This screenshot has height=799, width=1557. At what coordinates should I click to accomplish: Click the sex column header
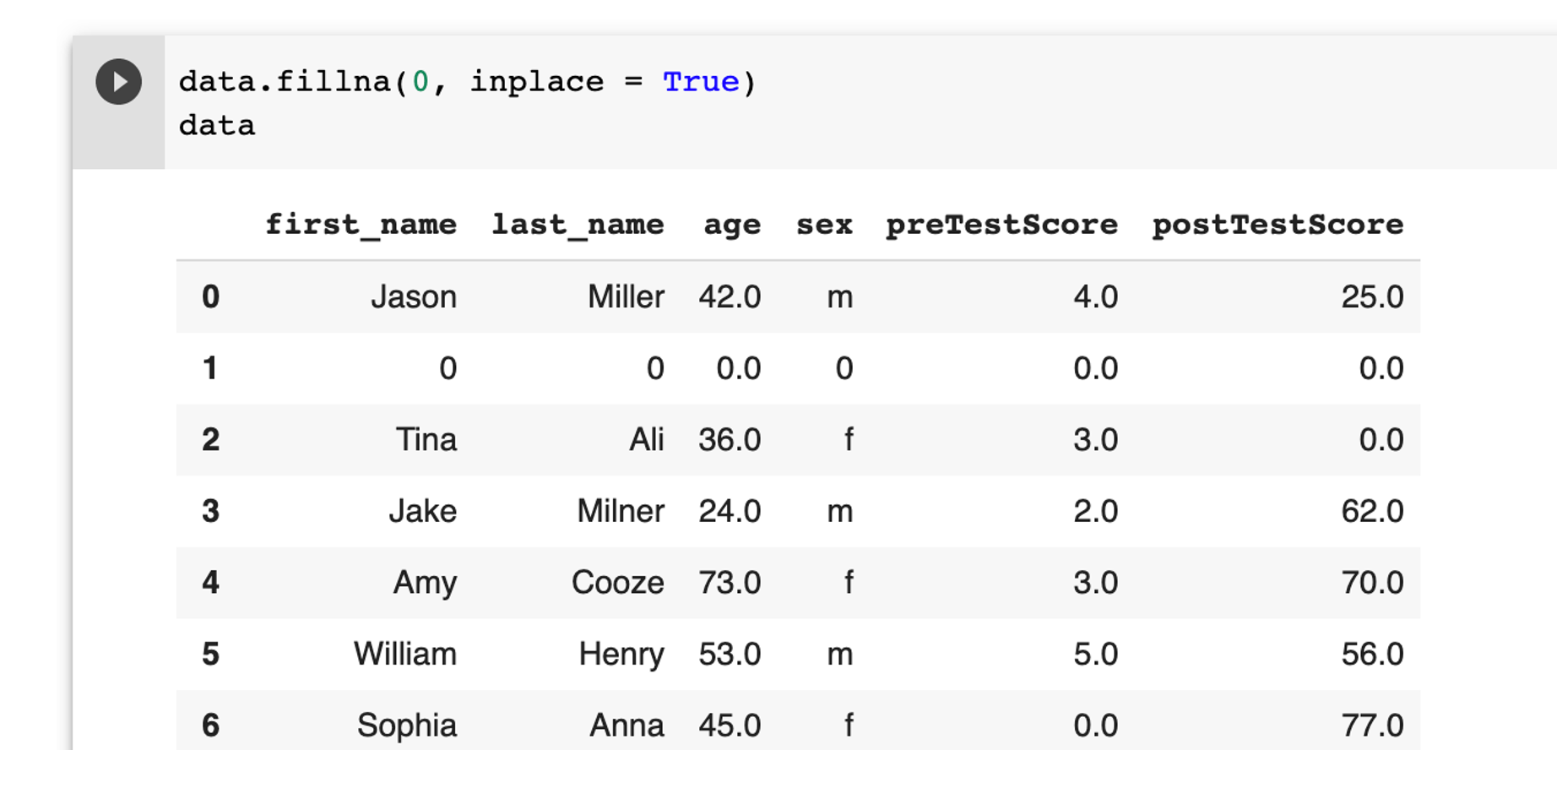(x=824, y=224)
